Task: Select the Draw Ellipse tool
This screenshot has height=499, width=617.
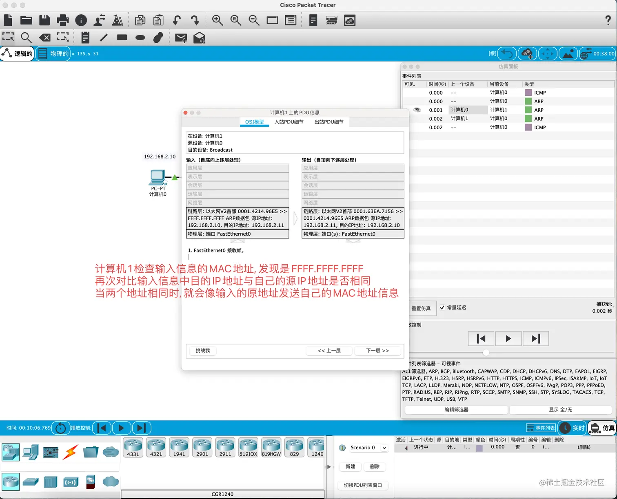Action: (x=140, y=38)
